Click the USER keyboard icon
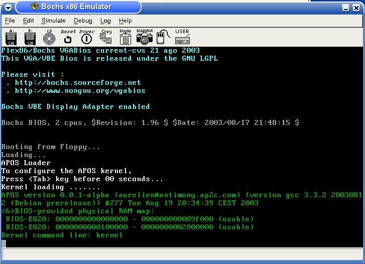Image resolution: width=365 pixels, height=264 pixels. [182, 37]
